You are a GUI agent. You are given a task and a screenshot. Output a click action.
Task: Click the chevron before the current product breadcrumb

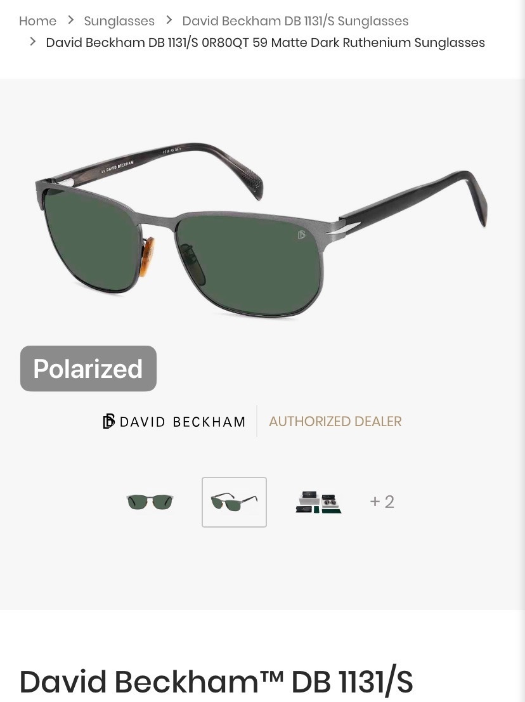(x=33, y=42)
